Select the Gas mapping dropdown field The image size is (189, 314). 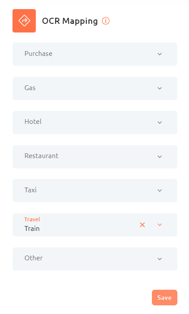pyautogui.click(x=95, y=88)
